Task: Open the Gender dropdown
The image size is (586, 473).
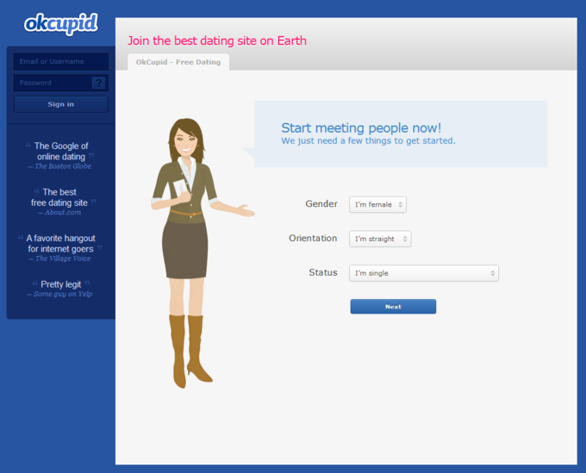Action: pyautogui.click(x=377, y=204)
